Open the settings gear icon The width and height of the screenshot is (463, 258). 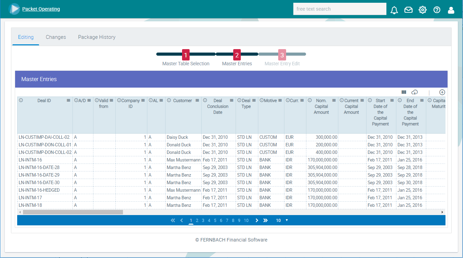tap(422, 10)
